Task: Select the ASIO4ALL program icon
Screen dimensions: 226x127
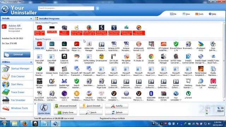Action: 151,46
